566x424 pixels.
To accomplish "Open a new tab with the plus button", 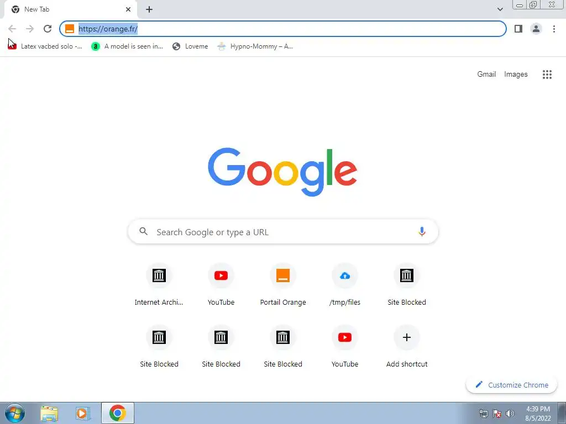I will point(149,9).
